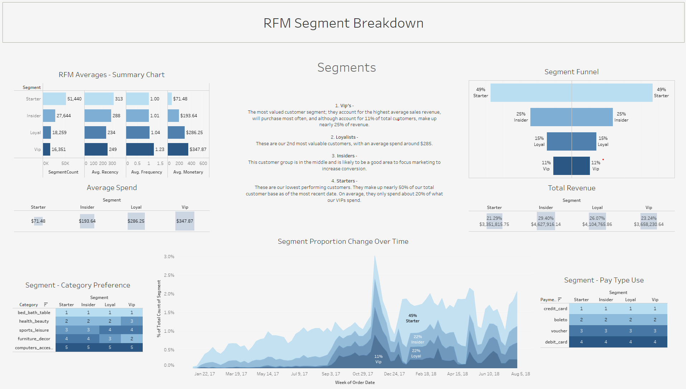686x389 pixels.
Task: Select the Vip bar in Segment Funnel
Action: click(x=571, y=166)
